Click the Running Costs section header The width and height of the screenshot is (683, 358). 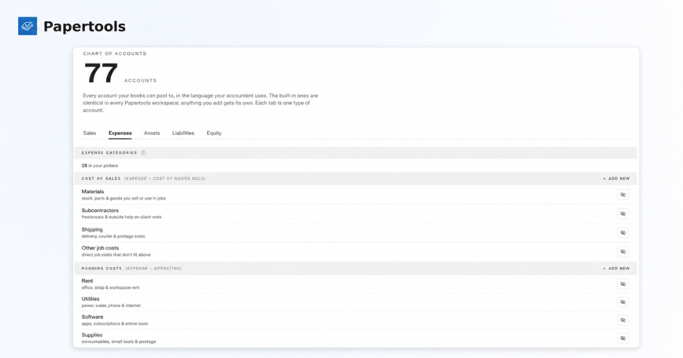(x=355, y=268)
